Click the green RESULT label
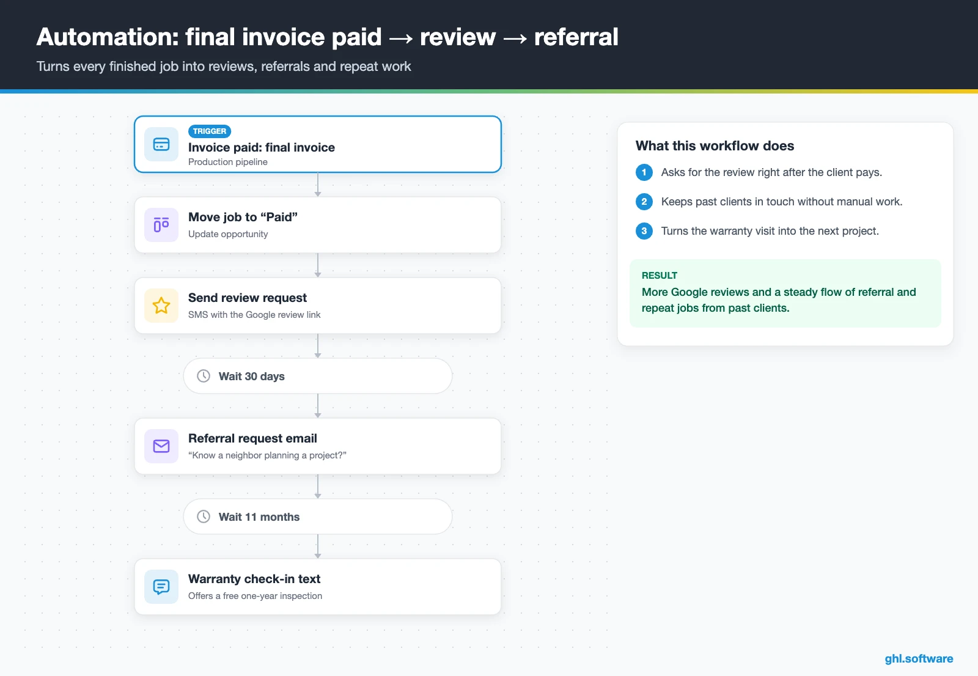978x676 pixels. pos(660,276)
